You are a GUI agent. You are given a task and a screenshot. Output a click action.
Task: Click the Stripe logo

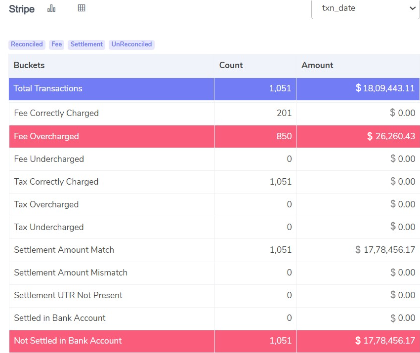click(21, 9)
